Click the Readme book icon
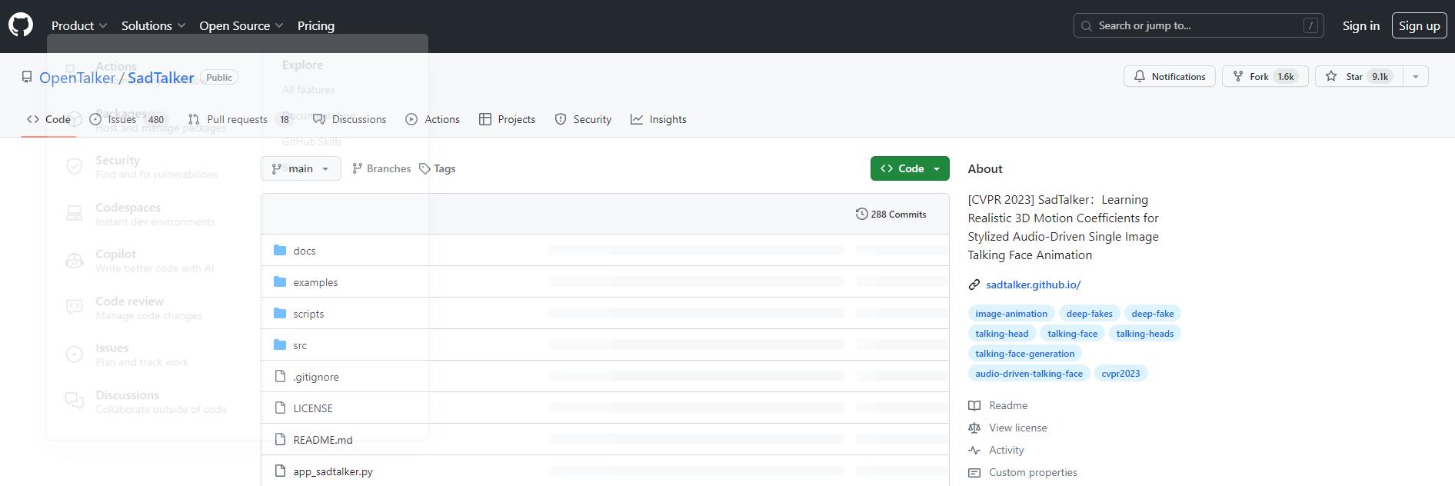 click(974, 405)
